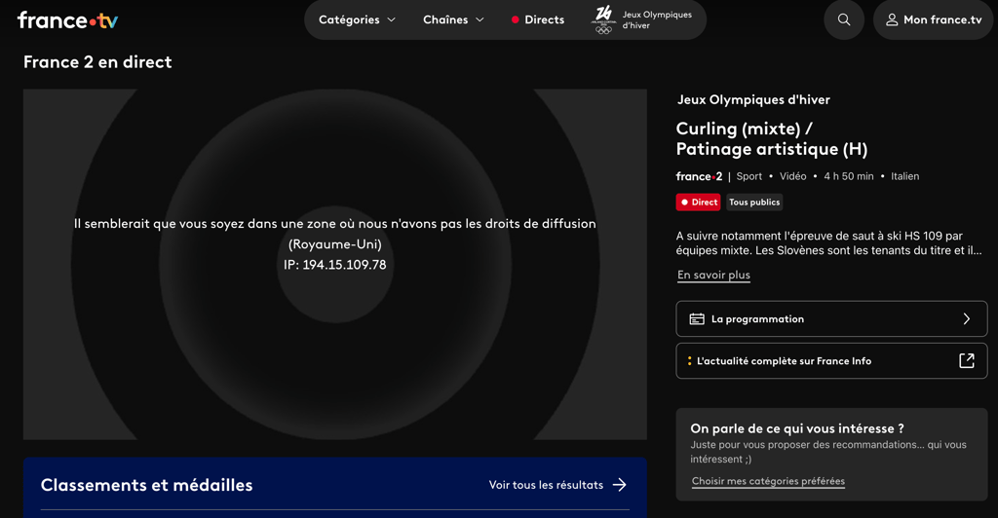Click On parle de ce qui vous intéresse heading
Image resolution: width=998 pixels, height=518 pixels.
(797, 428)
